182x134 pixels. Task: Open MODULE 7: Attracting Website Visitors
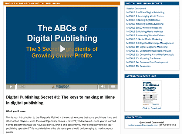pos(145,35)
